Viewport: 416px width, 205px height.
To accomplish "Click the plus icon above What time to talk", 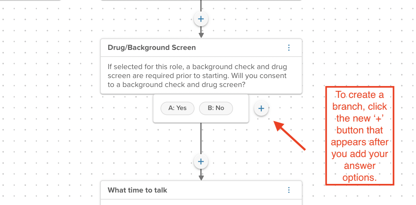I will pyautogui.click(x=201, y=162).
